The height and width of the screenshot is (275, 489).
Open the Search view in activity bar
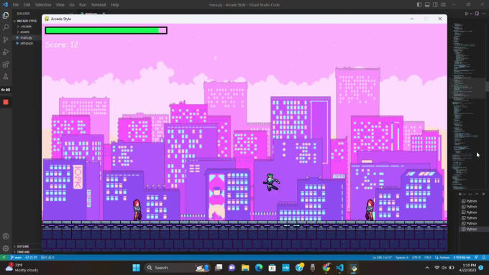tap(6, 27)
